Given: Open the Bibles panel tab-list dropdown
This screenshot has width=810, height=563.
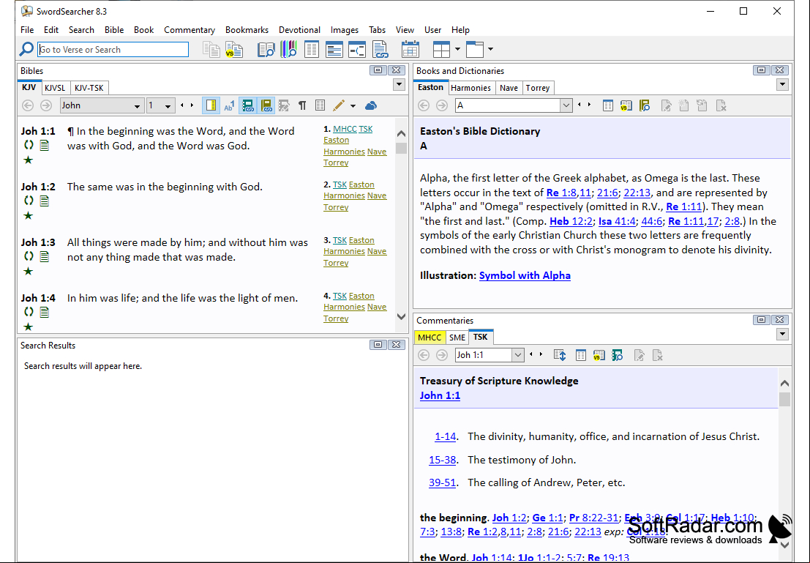Looking at the screenshot, I should coord(399,85).
